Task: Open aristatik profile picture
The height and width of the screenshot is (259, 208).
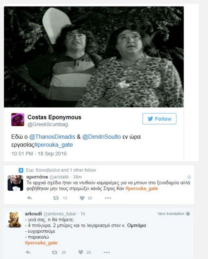Action: pyautogui.click(x=15, y=183)
